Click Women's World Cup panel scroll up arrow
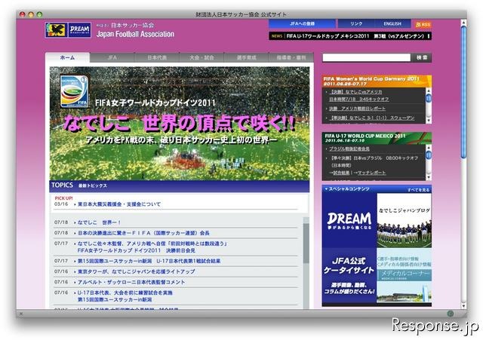The height and width of the screenshot is (340, 483). (428, 90)
